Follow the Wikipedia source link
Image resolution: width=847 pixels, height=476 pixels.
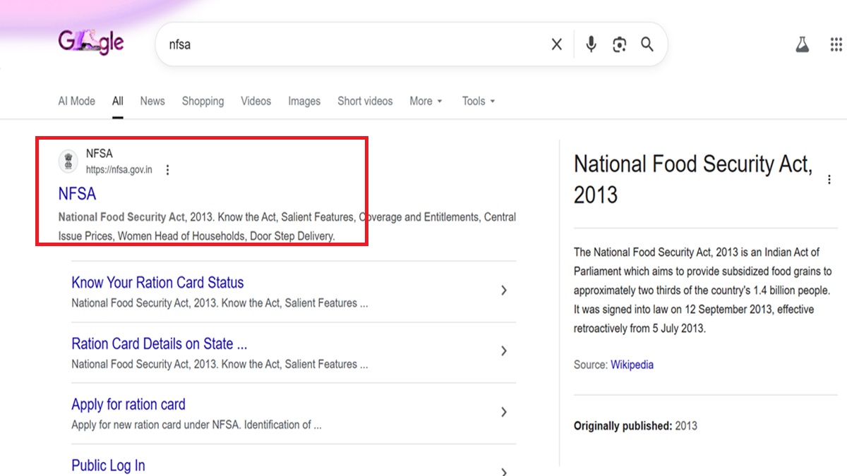[x=632, y=365]
